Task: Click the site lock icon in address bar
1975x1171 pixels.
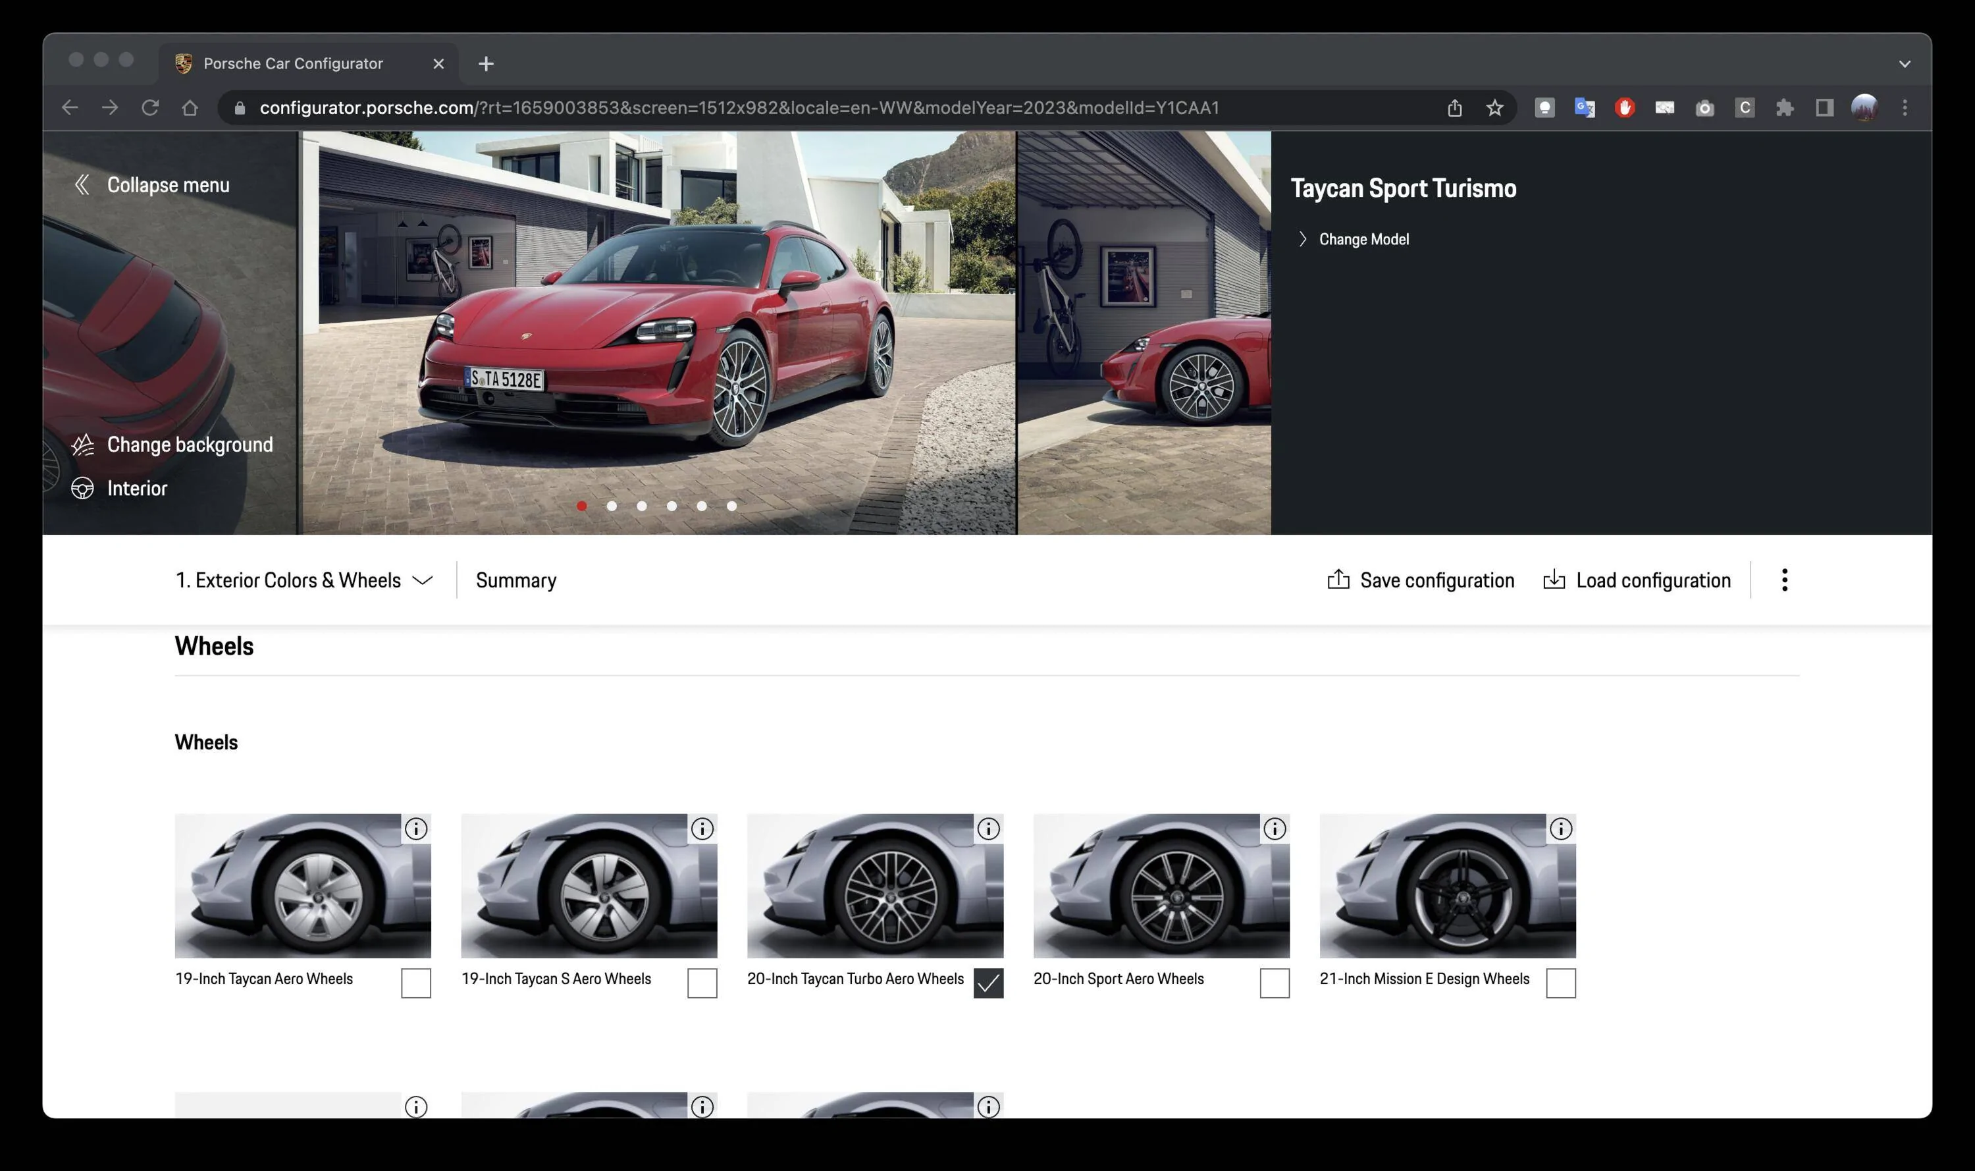Action: pyautogui.click(x=240, y=107)
